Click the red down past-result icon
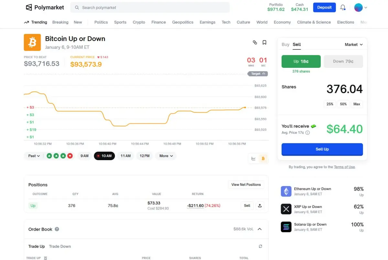 70,156
